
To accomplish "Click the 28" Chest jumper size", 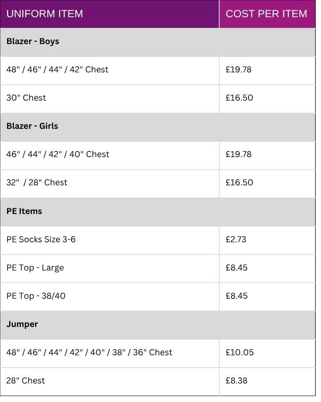I will [x=26, y=381].
